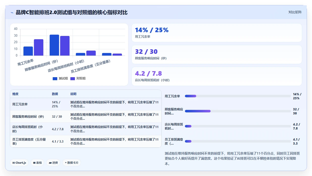Open the 对比矩阵 label in header
The height and width of the screenshot is (176, 312).
point(295,12)
